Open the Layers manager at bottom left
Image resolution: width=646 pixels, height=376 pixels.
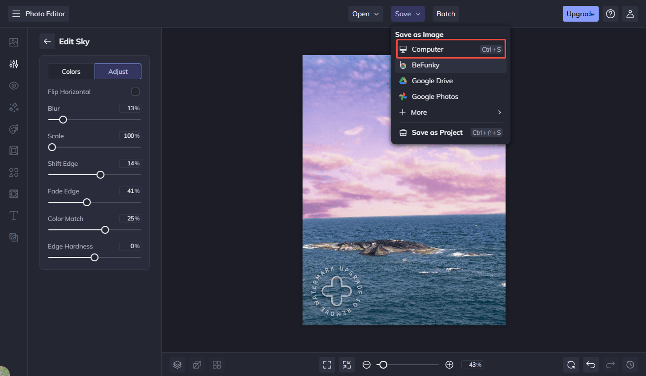tap(177, 365)
